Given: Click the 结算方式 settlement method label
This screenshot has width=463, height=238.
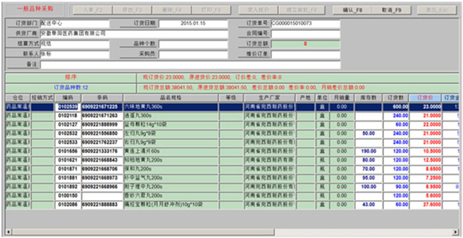Looking at the screenshot, I should (23, 44).
